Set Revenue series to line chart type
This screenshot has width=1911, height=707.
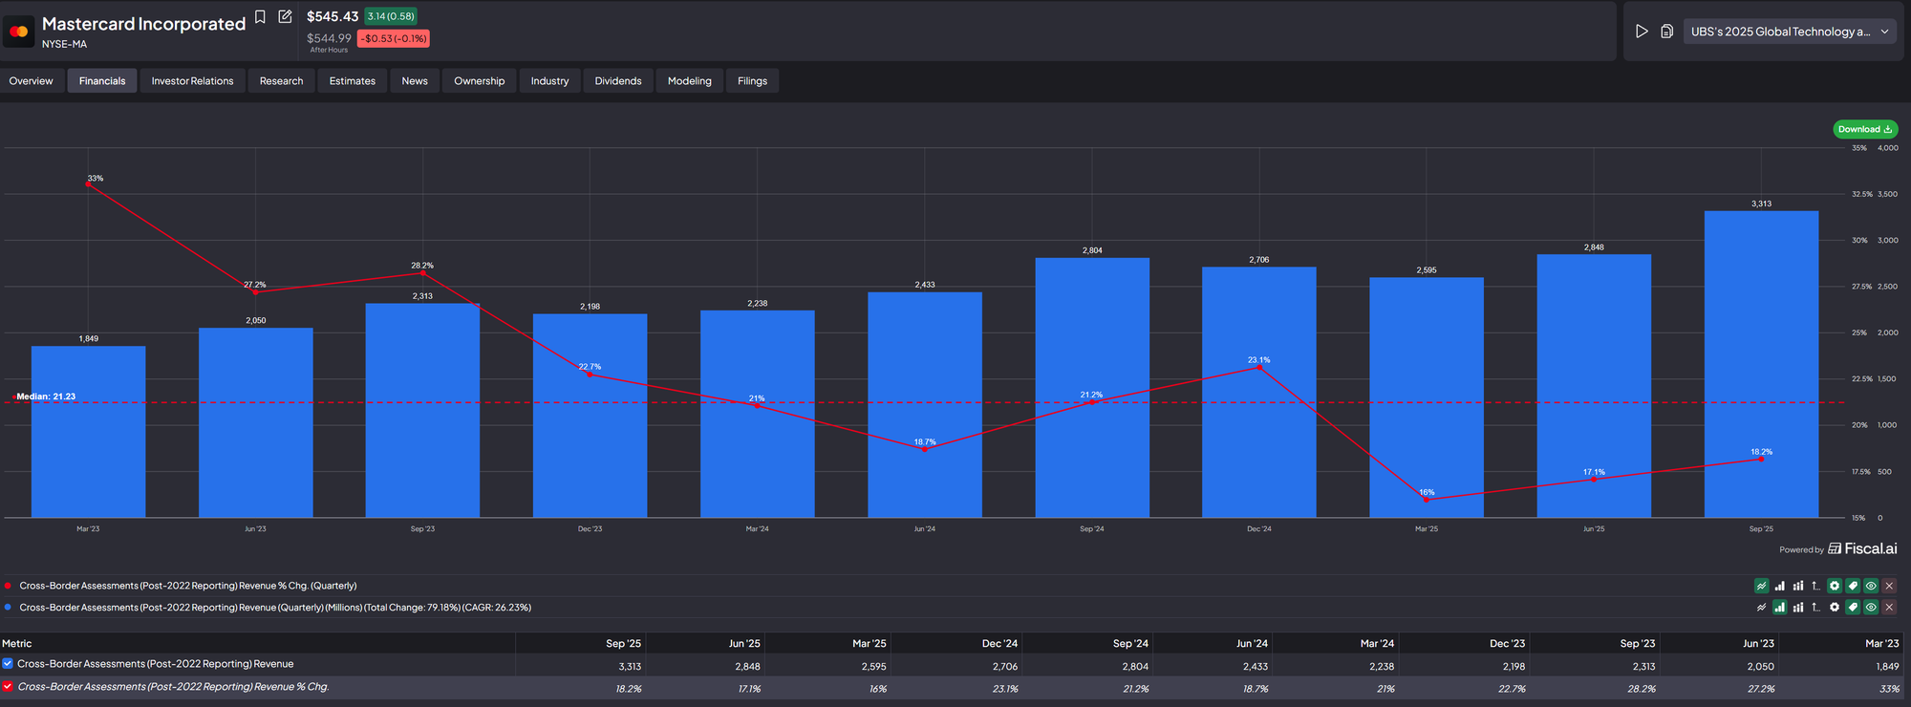[x=1761, y=608]
